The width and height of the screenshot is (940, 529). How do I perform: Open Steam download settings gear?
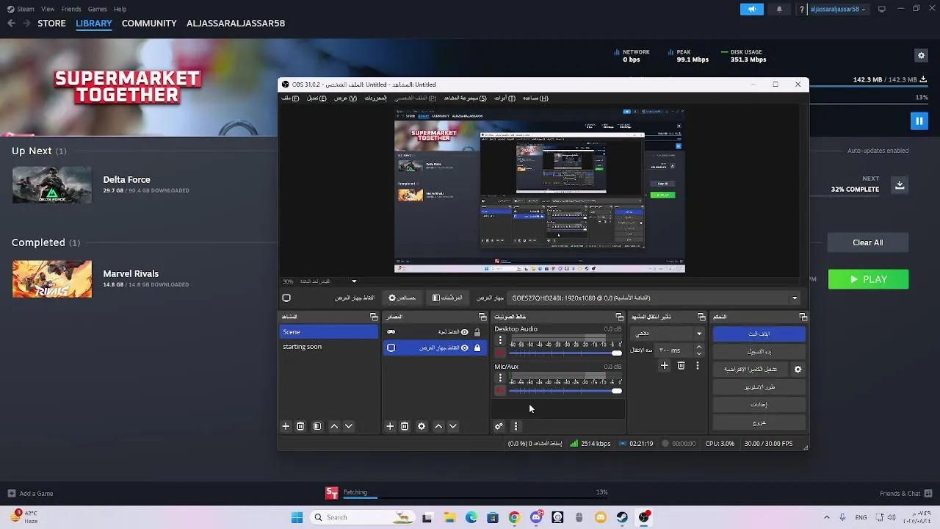(x=921, y=55)
